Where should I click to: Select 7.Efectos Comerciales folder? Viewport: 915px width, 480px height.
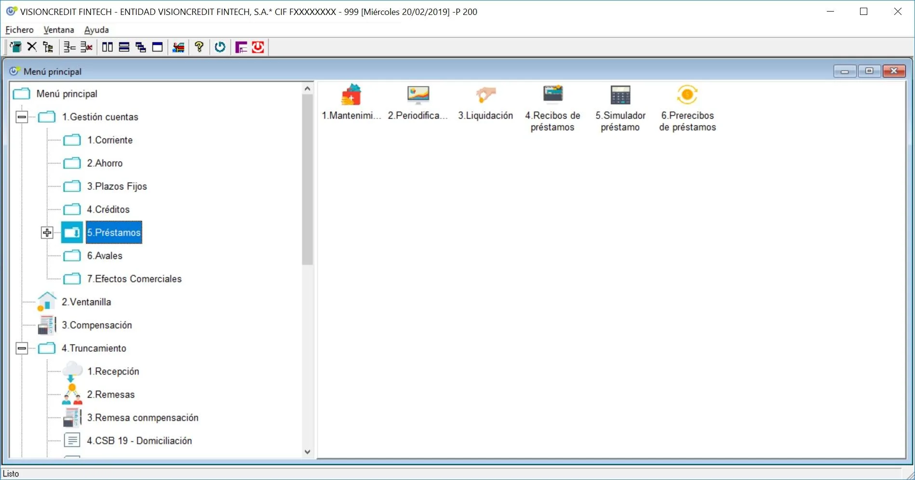134,279
